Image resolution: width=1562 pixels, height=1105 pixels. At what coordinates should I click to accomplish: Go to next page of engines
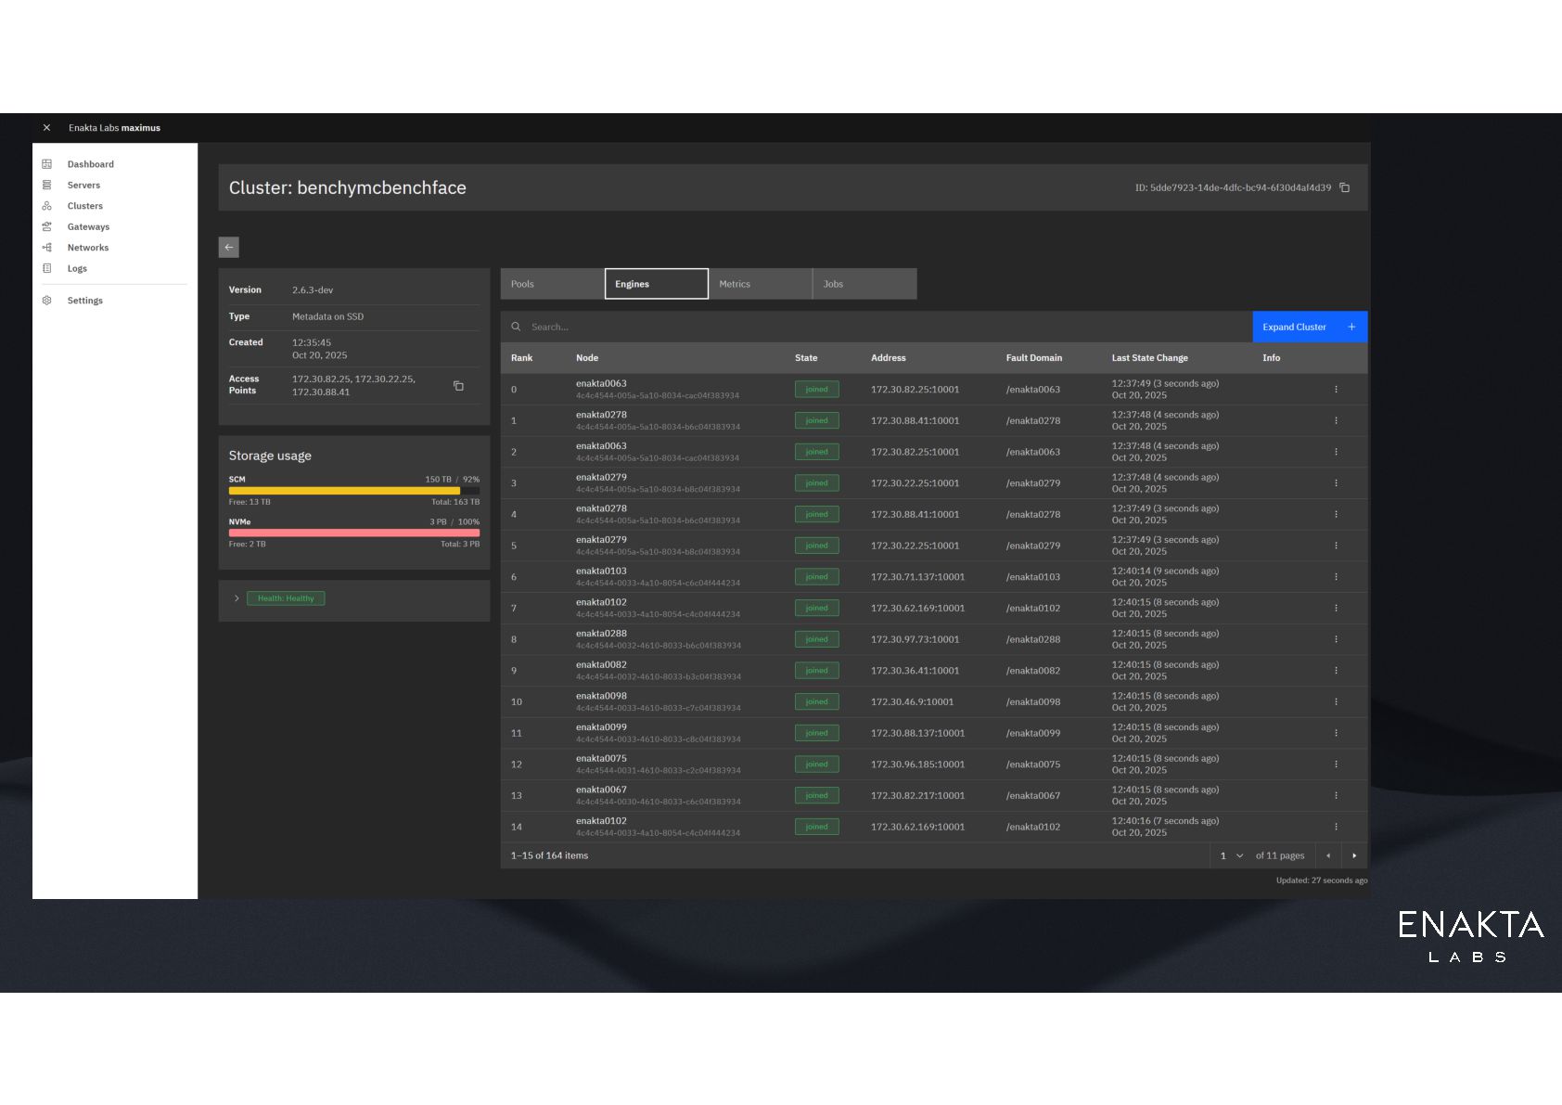coord(1354,855)
